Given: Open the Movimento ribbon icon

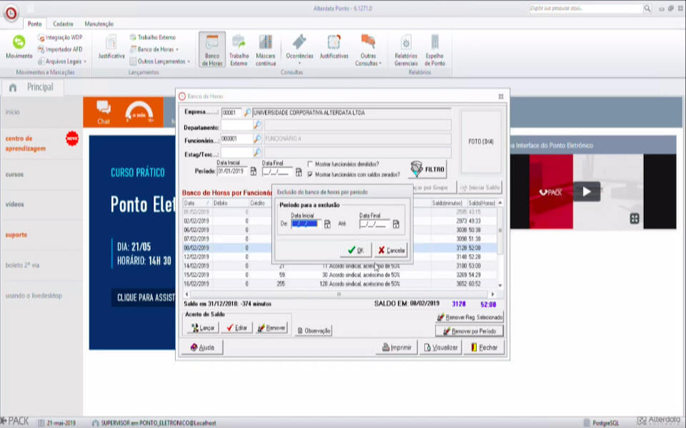Looking at the screenshot, I should click(19, 47).
